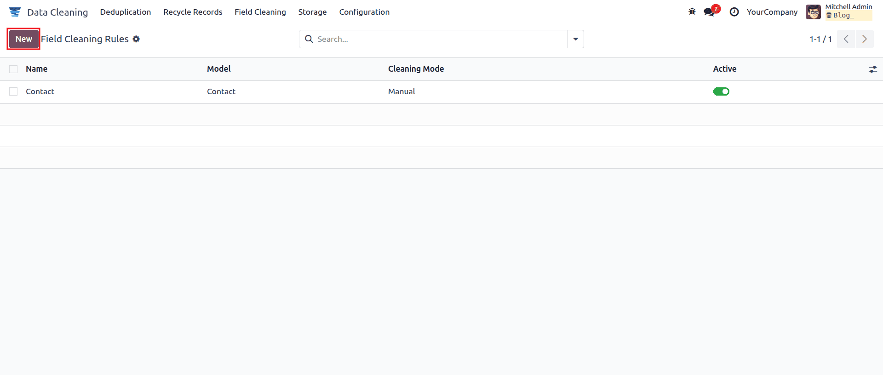Sort by the Model column header
883x375 pixels.
(218, 69)
